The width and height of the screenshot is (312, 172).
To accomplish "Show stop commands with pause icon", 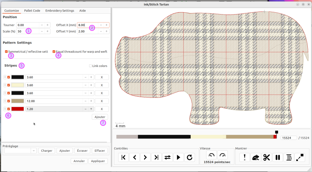I will [278, 157].
